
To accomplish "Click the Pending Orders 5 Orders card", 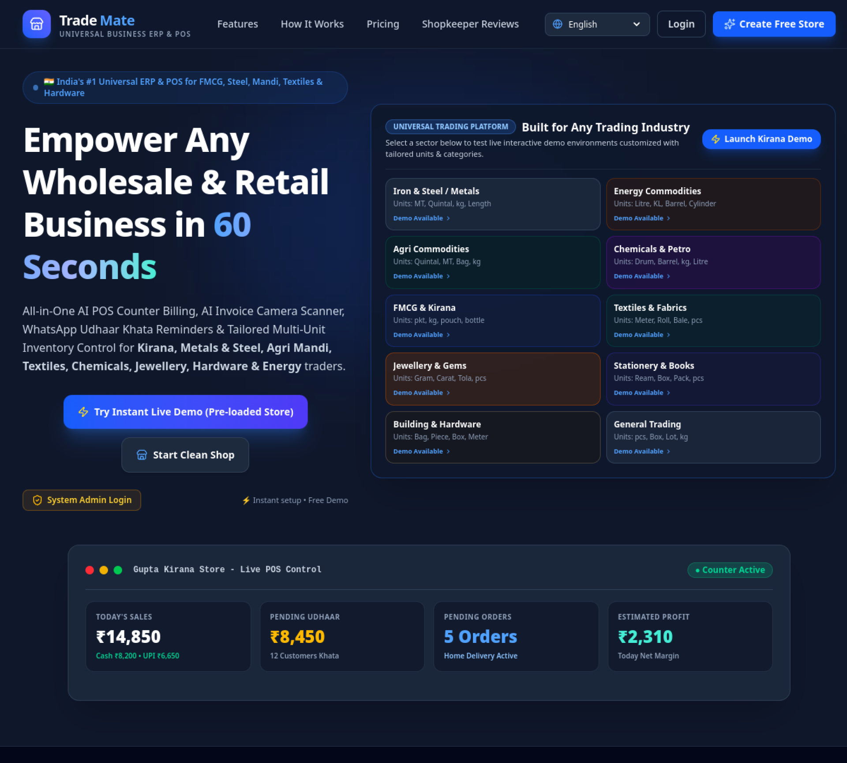I will [516, 636].
